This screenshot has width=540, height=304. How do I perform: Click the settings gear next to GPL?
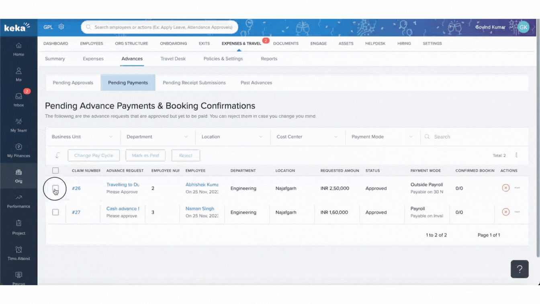tap(61, 27)
